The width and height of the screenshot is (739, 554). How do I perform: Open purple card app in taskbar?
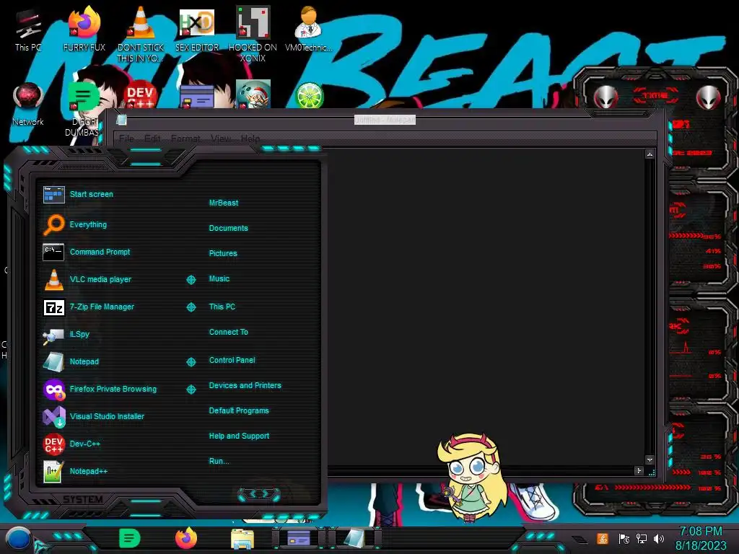pos(298,538)
